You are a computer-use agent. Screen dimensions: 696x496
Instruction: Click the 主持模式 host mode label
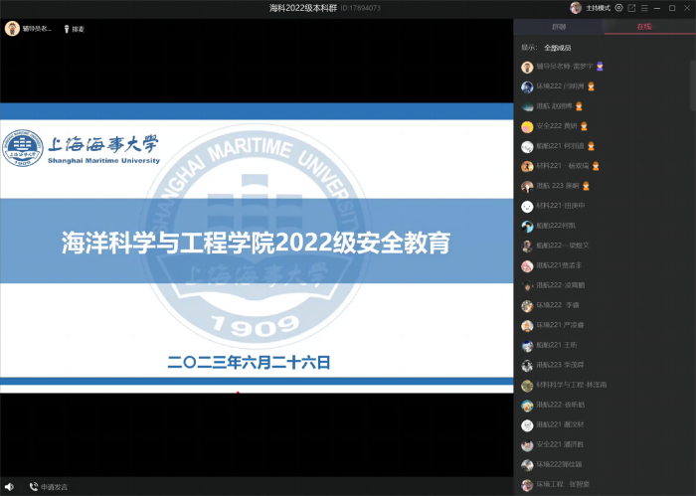click(x=598, y=8)
